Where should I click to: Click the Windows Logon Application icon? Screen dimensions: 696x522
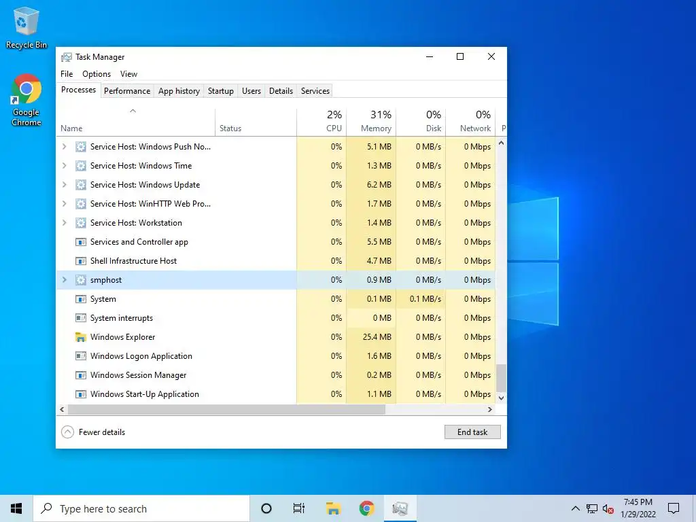click(81, 356)
